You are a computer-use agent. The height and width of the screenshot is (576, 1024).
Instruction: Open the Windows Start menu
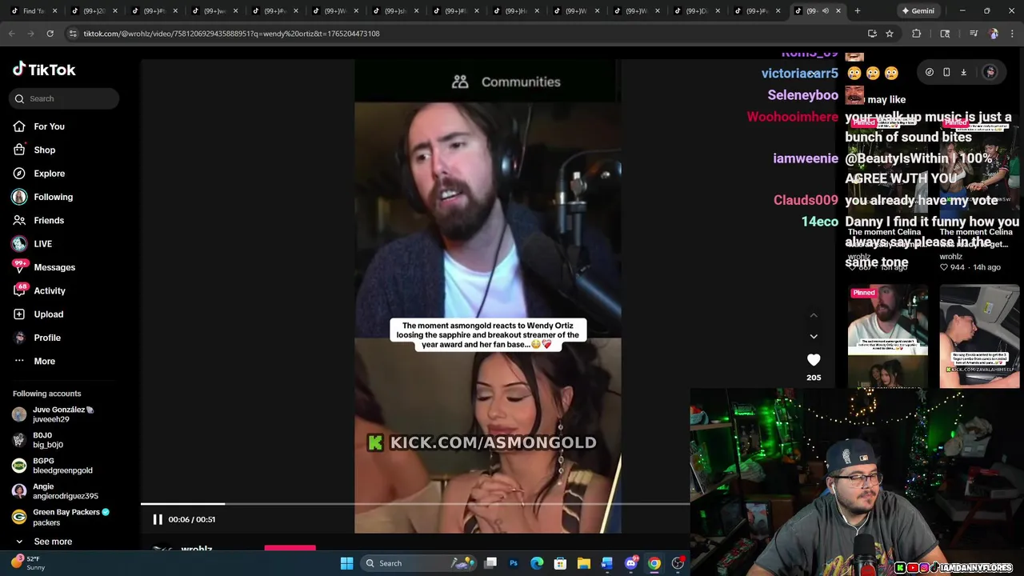click(x=346, y=563)
